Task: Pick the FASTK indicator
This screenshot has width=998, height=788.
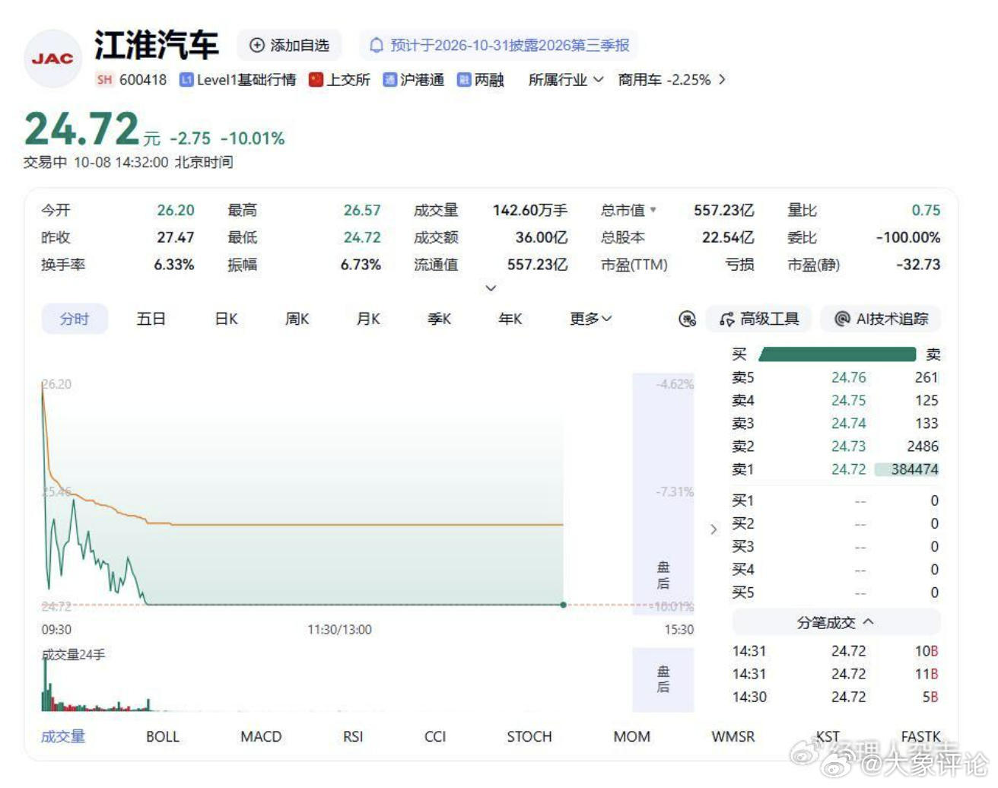Action: point(921,736)
